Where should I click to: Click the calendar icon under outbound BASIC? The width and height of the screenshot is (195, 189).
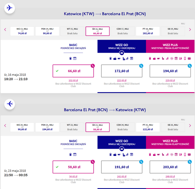tap(75, 58)
